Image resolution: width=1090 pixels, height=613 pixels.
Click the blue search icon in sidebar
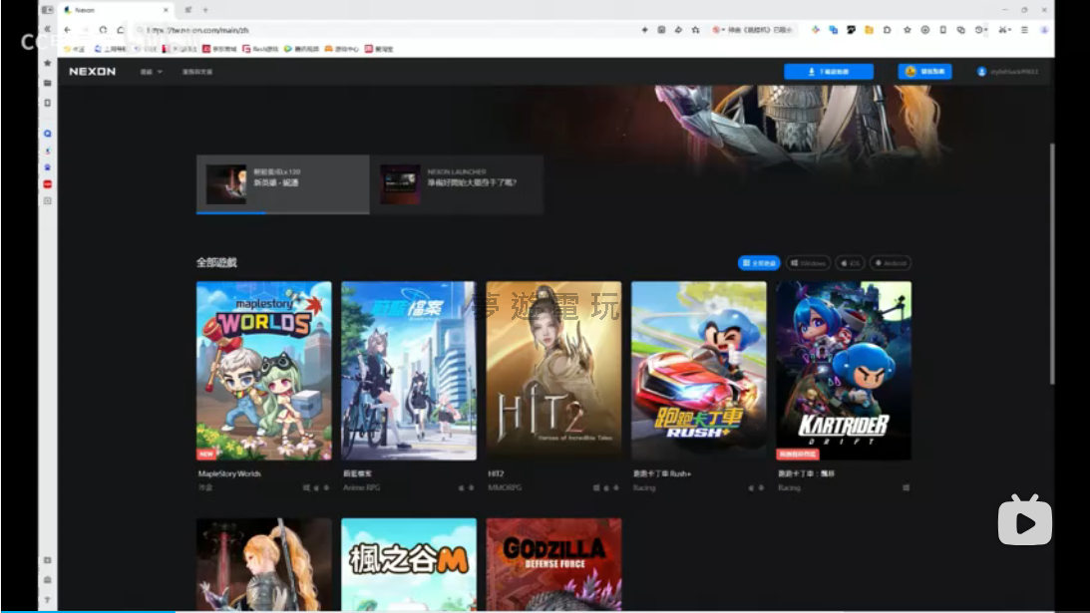pos(47,134)
